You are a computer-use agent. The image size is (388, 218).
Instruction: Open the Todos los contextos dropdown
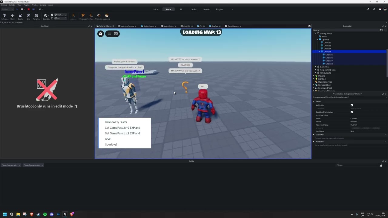33,165
